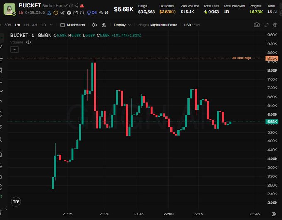This screenshot has width=282, height=220.
Task: Click the 22:00 label on time axis
Action: click(168, 214)
